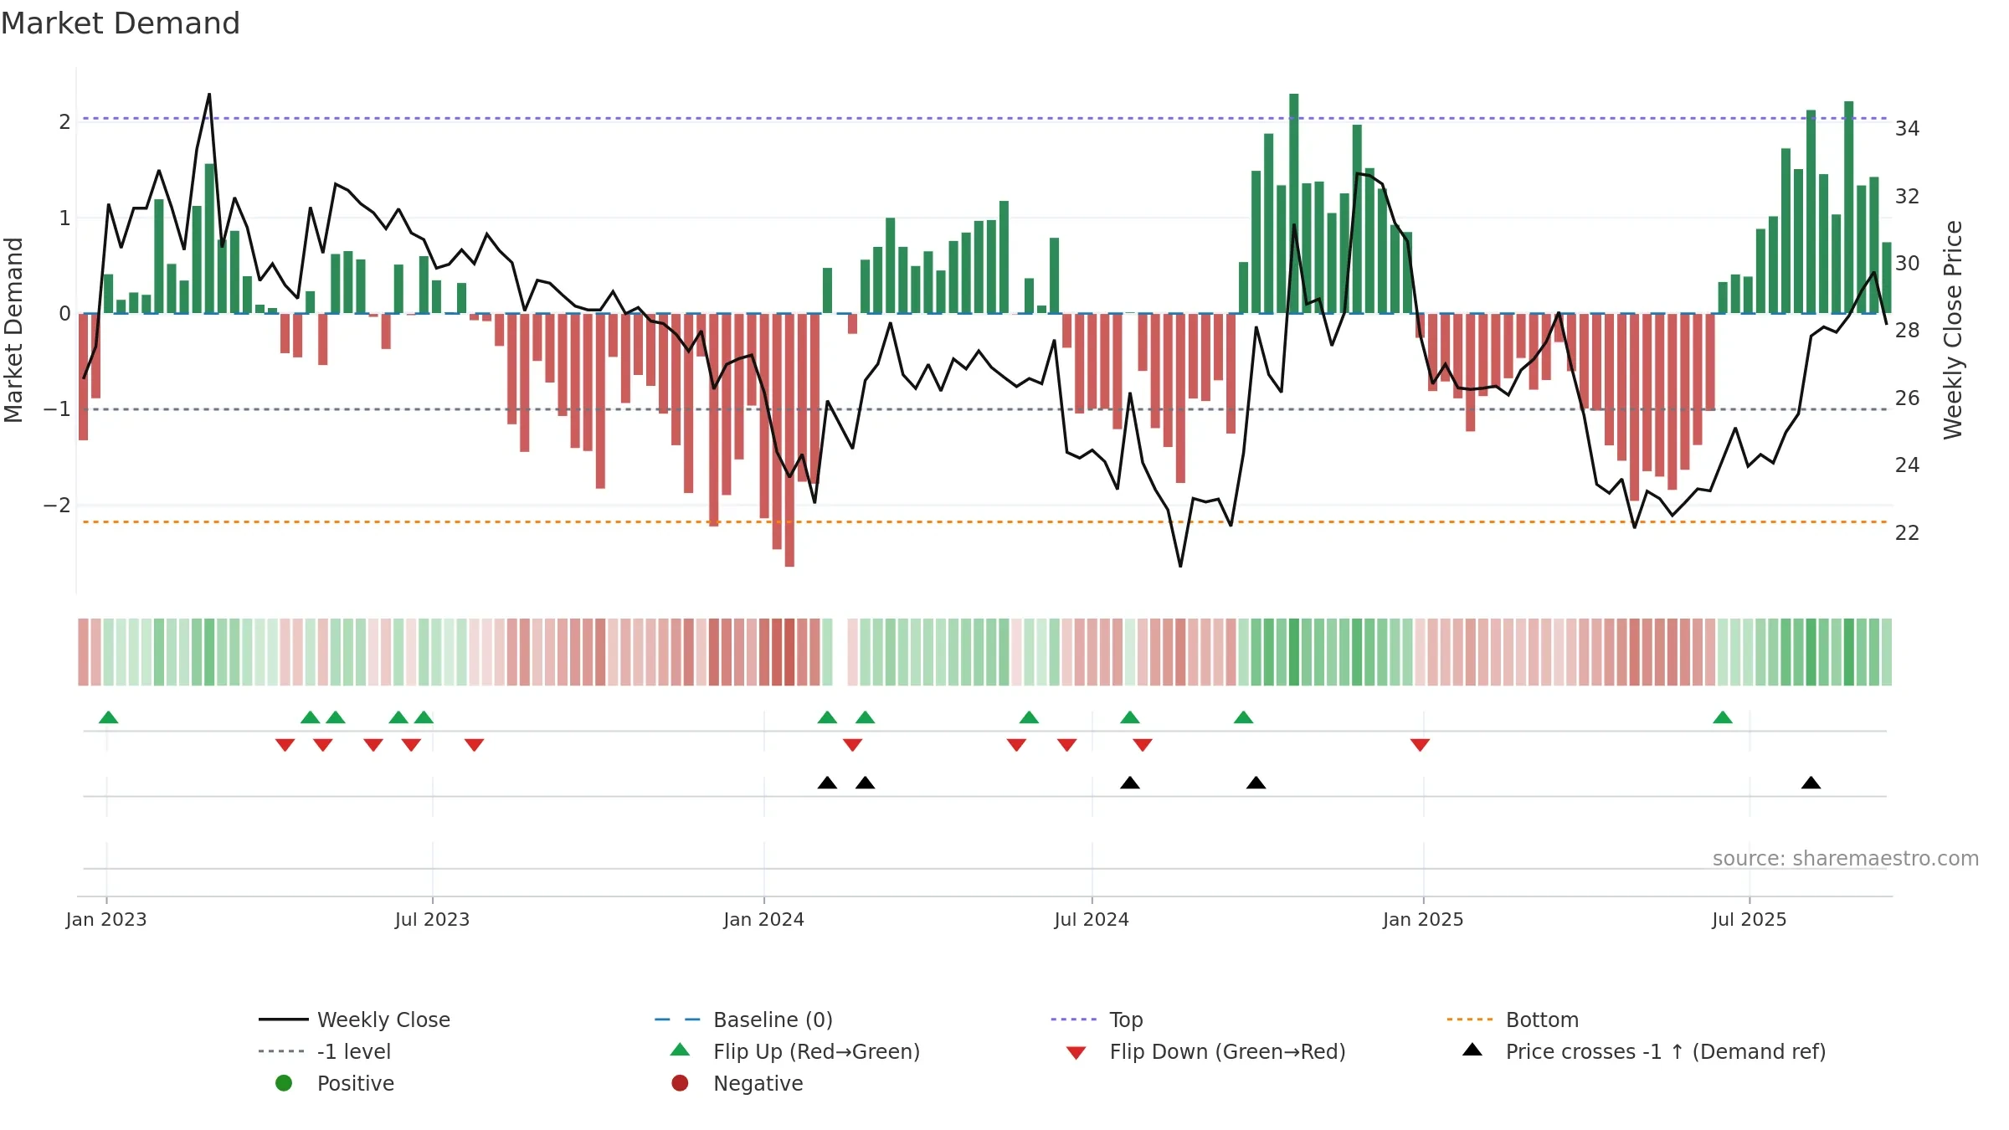Screen dimensions: 2009x1130
Task: Click the first green flip-up triangle at Jan 2023
Action: point(109,717)
